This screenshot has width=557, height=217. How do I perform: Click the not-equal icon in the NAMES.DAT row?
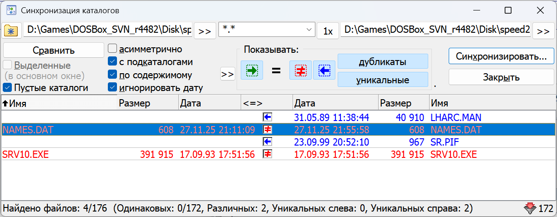268,130
